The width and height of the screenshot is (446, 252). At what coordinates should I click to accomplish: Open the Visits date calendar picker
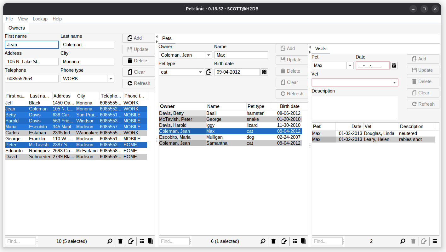click(394, 65)
